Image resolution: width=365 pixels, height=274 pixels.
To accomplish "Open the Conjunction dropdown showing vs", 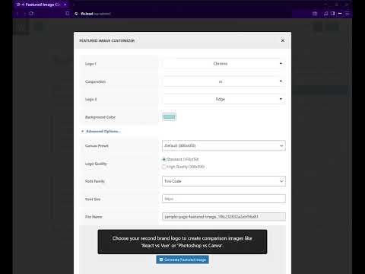I will (x=224, y=81).
